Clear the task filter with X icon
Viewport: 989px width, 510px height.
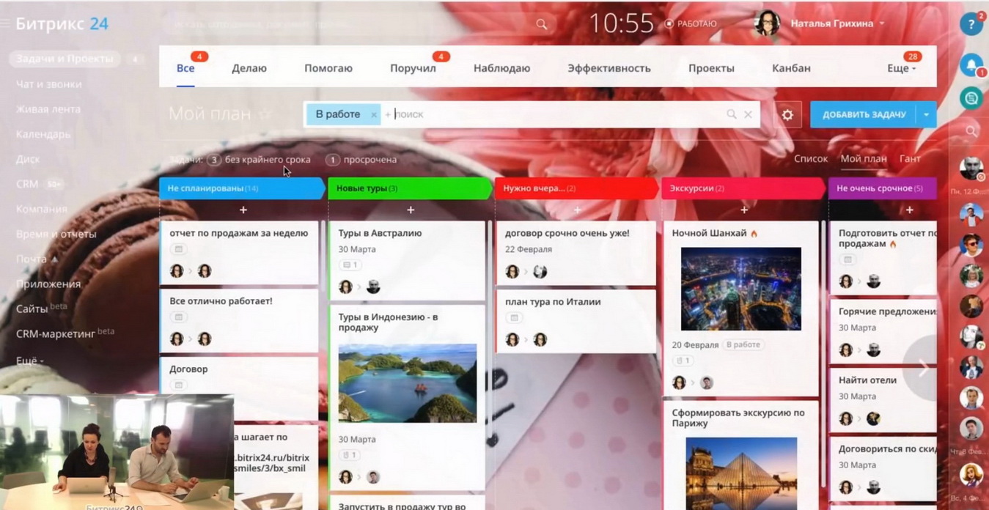[x=748, y=114]
